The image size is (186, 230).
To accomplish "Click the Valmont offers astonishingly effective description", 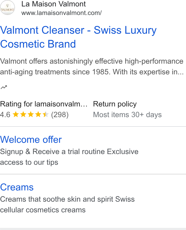I will (92, 67).
